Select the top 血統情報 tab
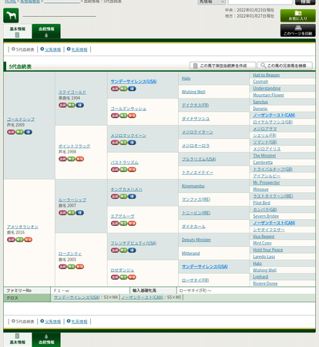The width and height of the screenshot is (319, 347). point(46,32)
